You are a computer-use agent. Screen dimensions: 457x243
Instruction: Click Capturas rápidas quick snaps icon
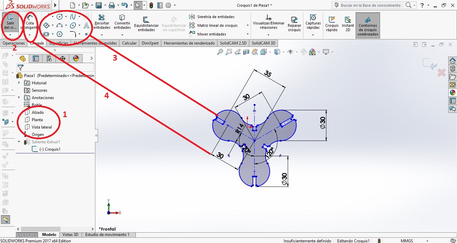313,22
